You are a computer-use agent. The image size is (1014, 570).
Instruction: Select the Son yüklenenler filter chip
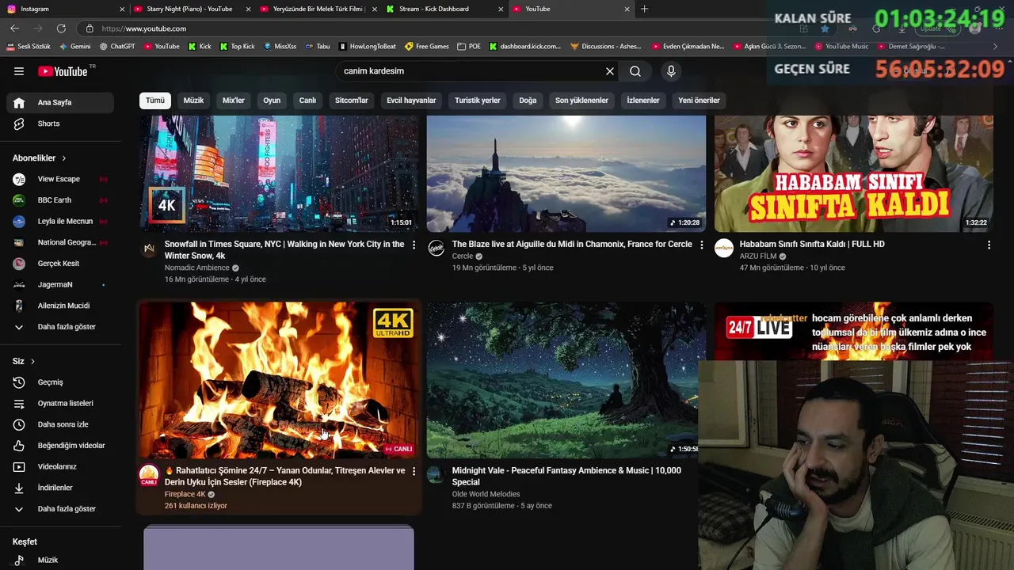581,101
